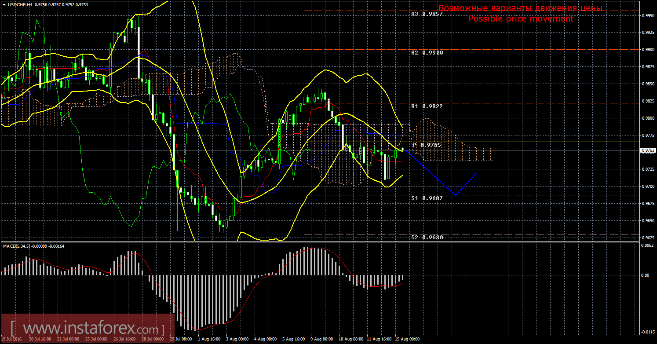Select the P 0.9765 pivot label
The image size is (657, 344).
tap(427, 145)
